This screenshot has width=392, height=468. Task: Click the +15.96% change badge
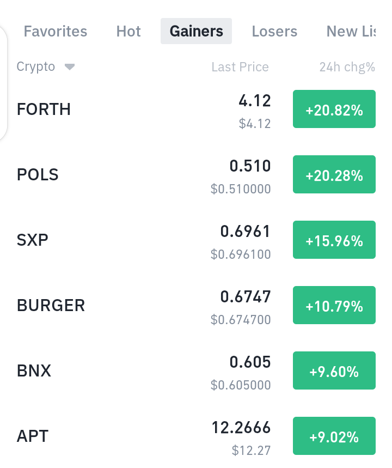[x=334, y=240]
